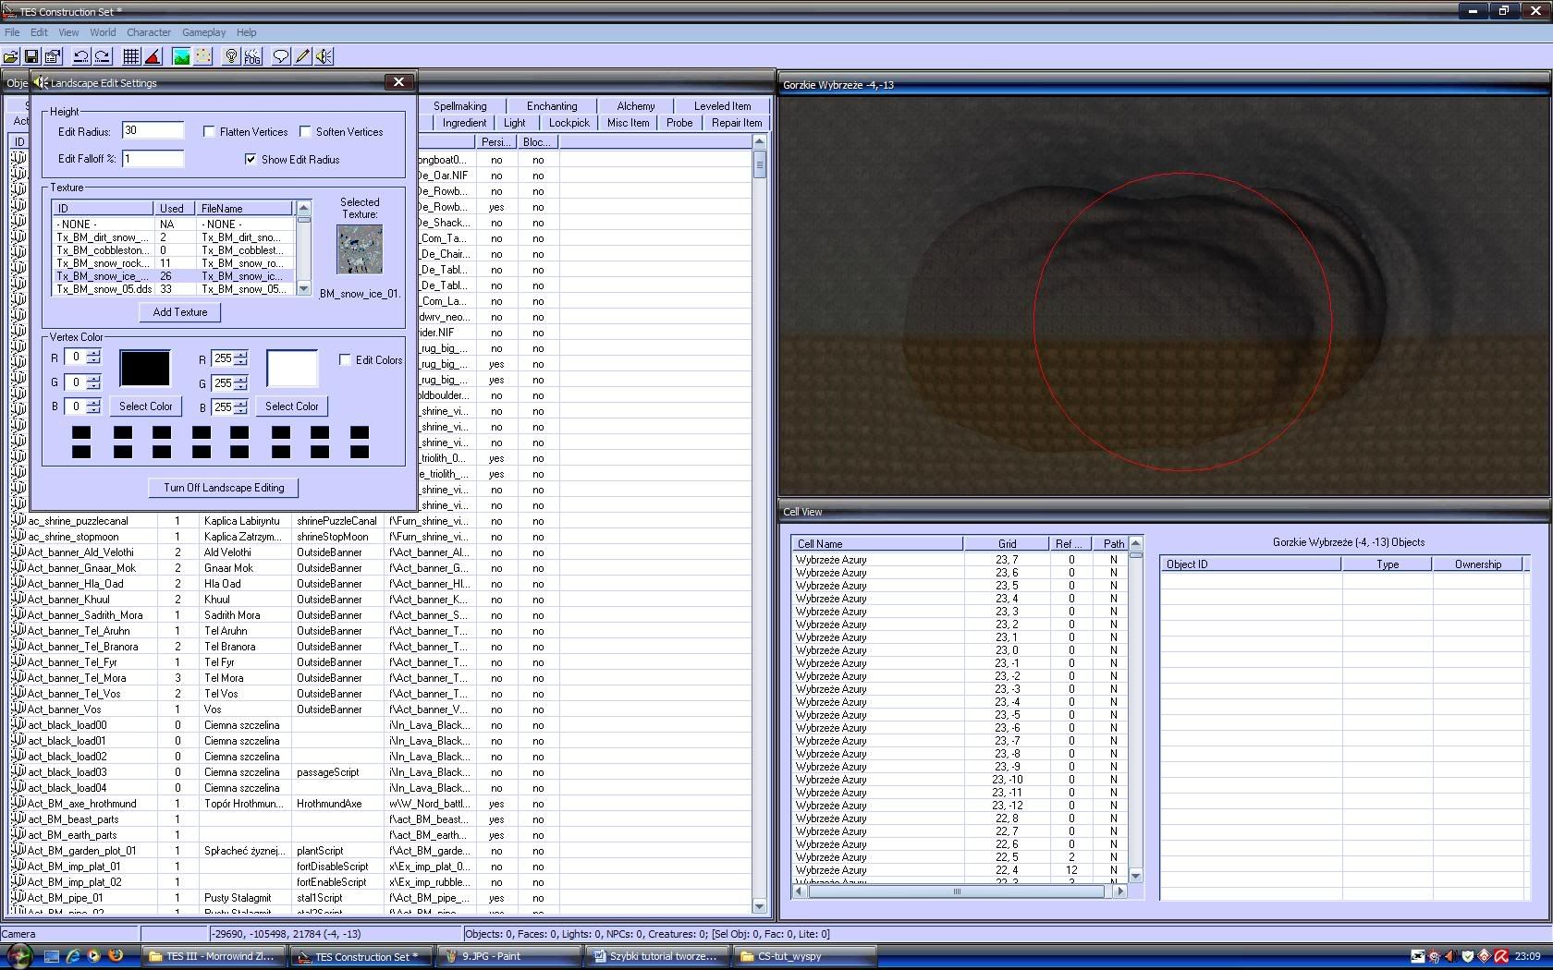Open the File menu
The height and width of the screenshot is (970, 1553).
pos(12,32)
